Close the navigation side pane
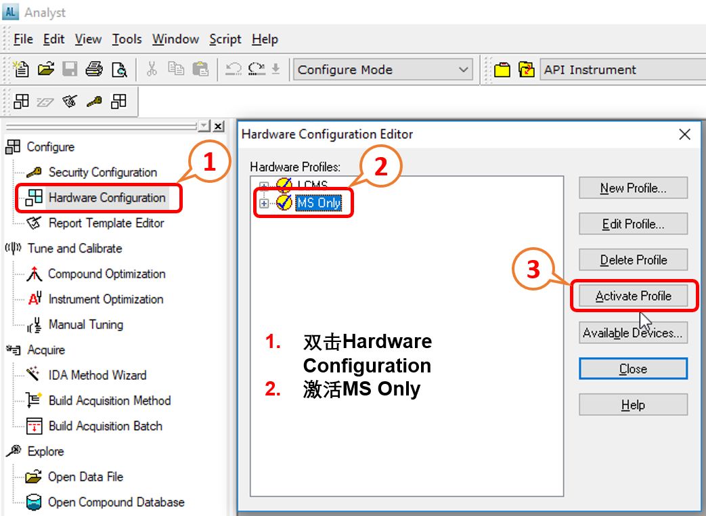Viewport: 706px width, 516px height. coord(219,126)
